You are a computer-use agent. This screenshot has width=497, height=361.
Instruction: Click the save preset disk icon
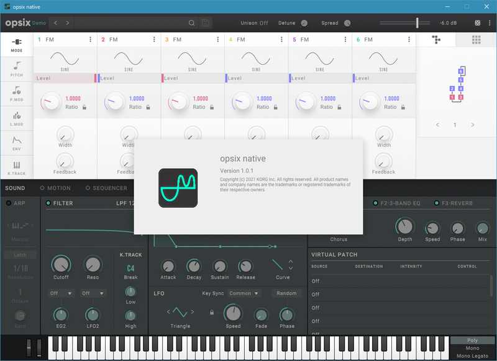pos(206,23)
